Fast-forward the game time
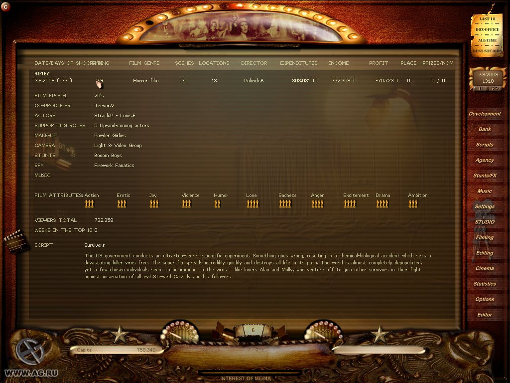The width and height of the screenshot is (510, 383). coord(495,88)
